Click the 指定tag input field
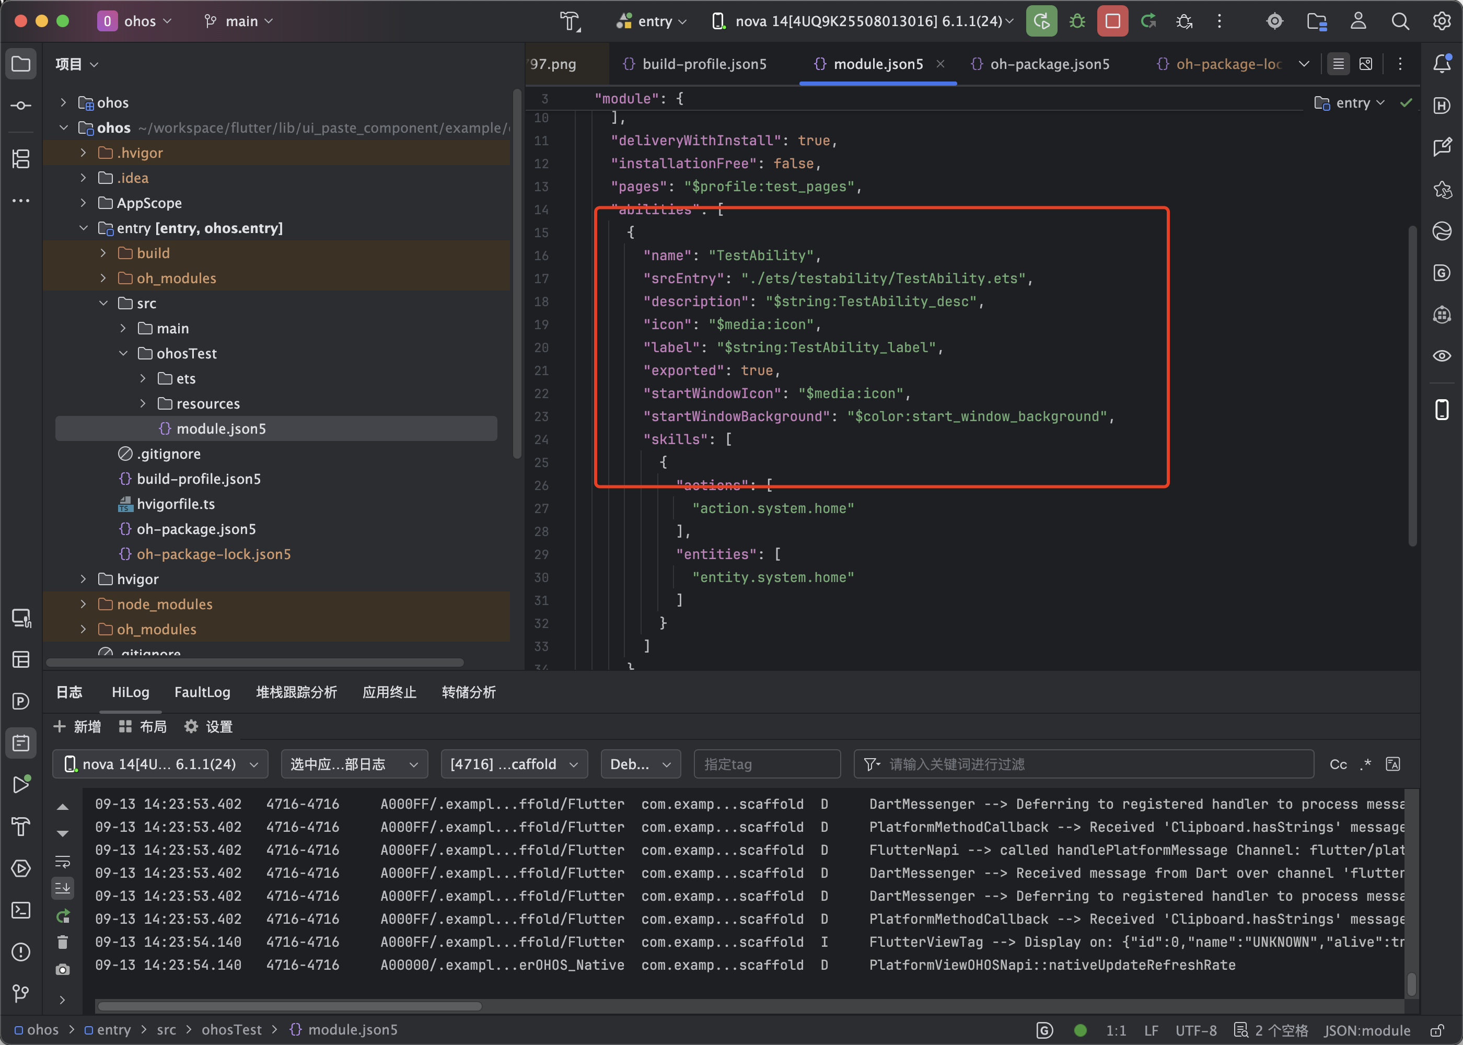 (x=767, y=764)
